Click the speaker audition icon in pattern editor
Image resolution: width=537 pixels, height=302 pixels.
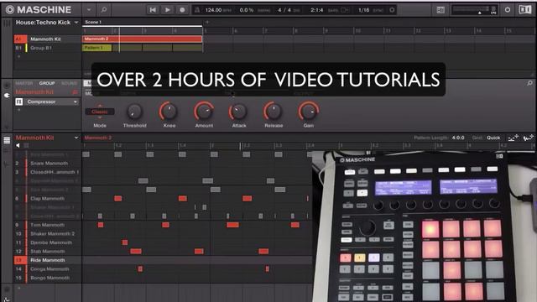[x=18, y=145]
